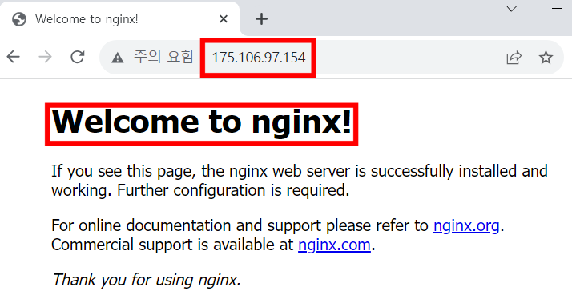Viewport: 572px width, 303px height.
Task: Minimize the browser window
Action: click(558, 8)
